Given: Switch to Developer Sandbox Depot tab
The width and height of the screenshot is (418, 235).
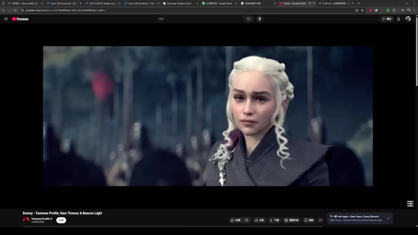Looking at the screenshot, I should coord(180,3).
